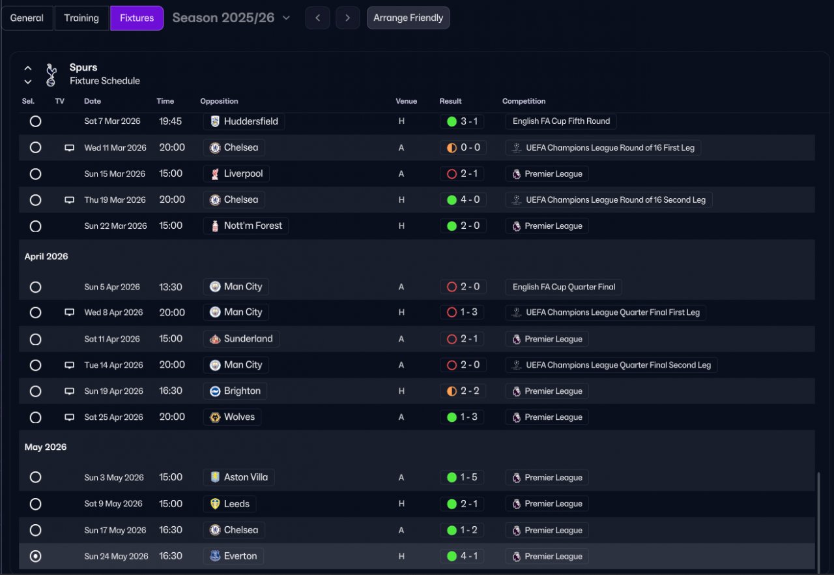The height and width of the screenshot is (575, 834).
Task: Click half-orange draw indicator for Brighton result
Action: [x=452, y=391]
